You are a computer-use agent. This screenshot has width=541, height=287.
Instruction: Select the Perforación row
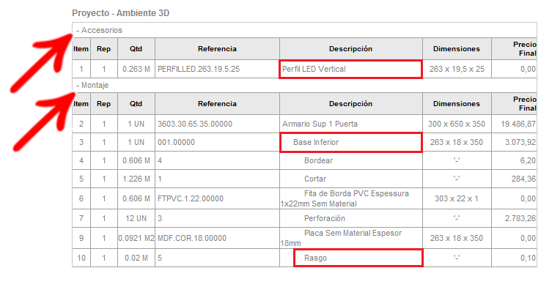click(304, 218)
